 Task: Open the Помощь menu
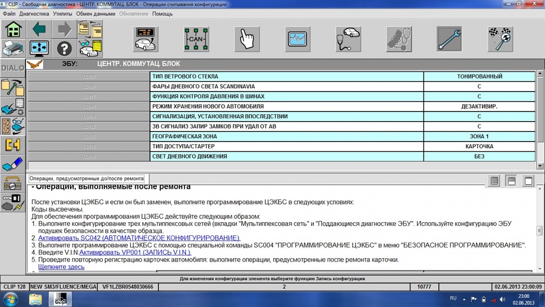(162, 14)
